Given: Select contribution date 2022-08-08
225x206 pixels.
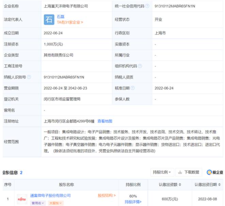Looking at the screenshot, I should [208, 199].
